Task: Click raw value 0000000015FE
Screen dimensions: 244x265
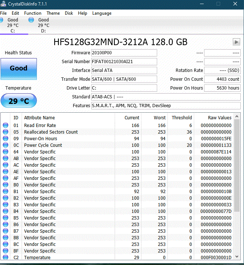Action: click(216, 139)
